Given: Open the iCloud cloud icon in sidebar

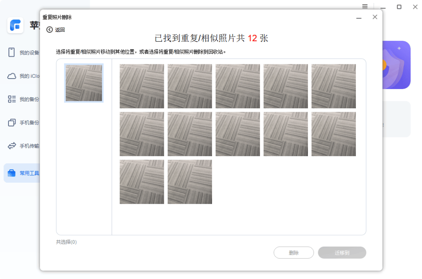Looking at the screenshot, I should pos(12,76).
